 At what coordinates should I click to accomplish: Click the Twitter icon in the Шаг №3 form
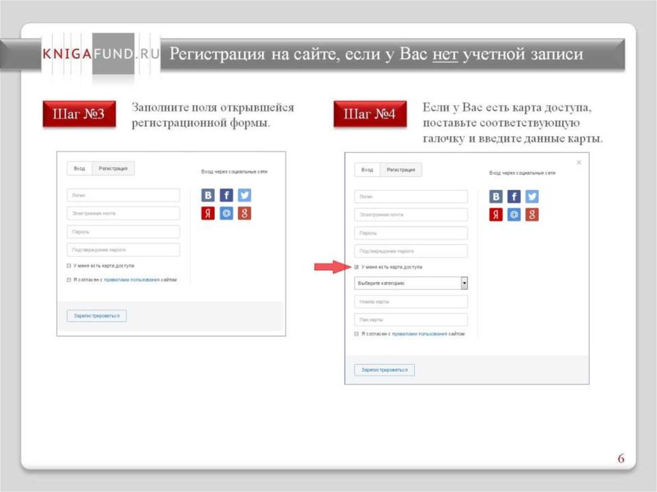244,195
